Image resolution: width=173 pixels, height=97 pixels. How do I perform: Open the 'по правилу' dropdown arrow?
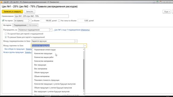tap(30, 20)
